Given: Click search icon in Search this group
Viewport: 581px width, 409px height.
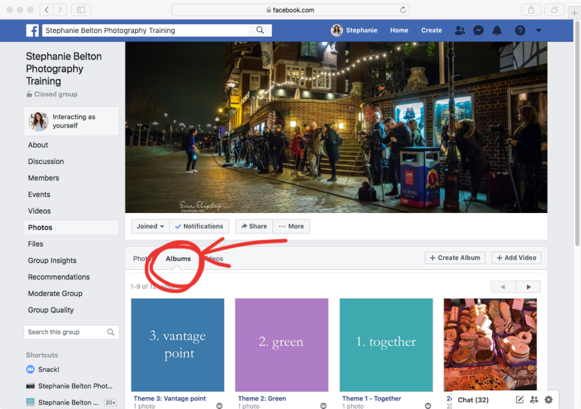Looking at the screenshot, I should coord(111,332).
